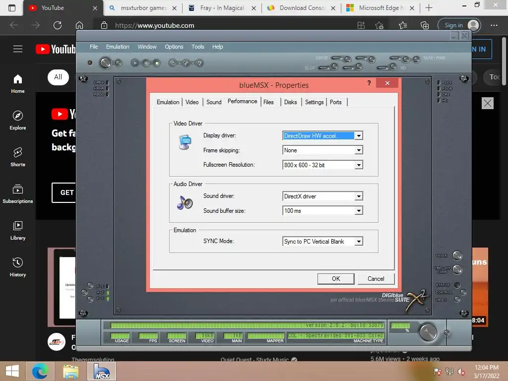Screen dimensions: 508x381
Task: Open the blueMSX File menu
Action: point(94,47)
